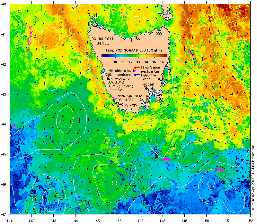Select Argo float marker near 143.3E, 40.8S
257x224 pixels.
tap(60, 27)
